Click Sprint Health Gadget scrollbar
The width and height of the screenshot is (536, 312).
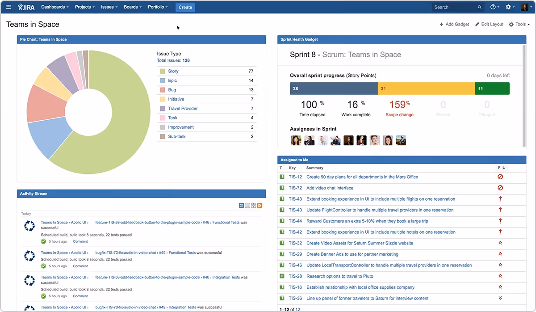524,97
